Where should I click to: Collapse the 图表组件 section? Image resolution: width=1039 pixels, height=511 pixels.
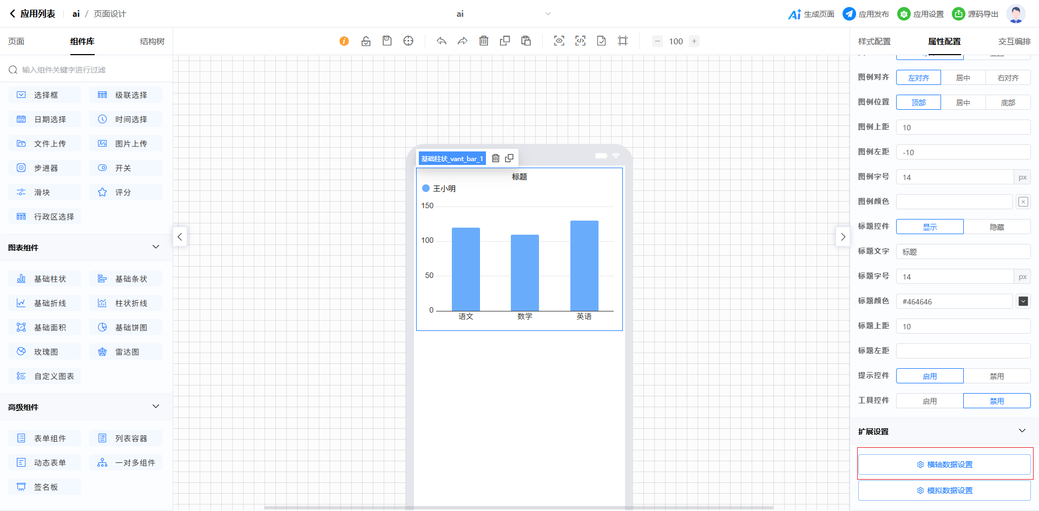coord(156,247)
